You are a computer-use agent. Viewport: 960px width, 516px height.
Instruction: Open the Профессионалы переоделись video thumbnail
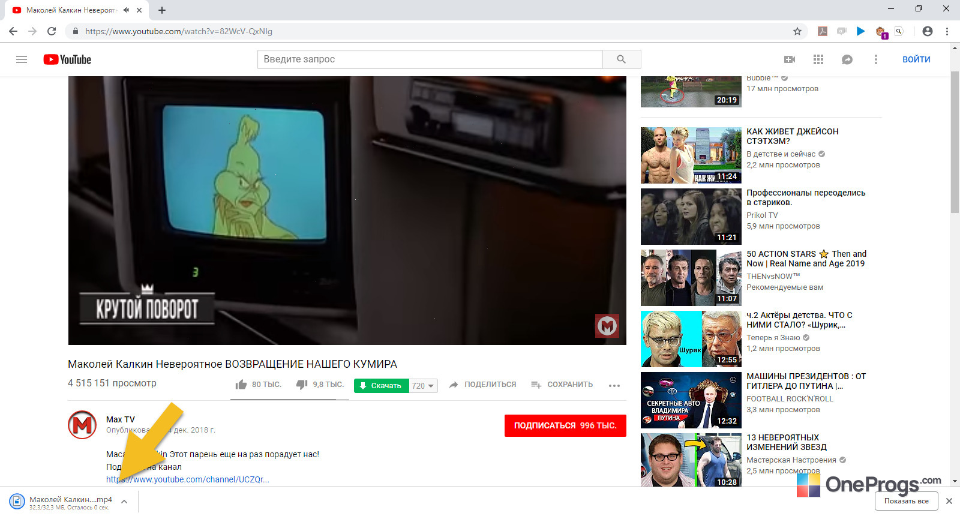691,217
